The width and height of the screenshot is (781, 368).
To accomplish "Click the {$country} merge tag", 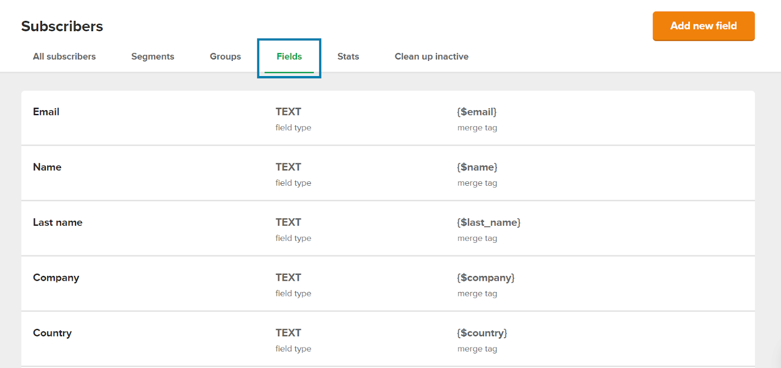I will 482,333.
